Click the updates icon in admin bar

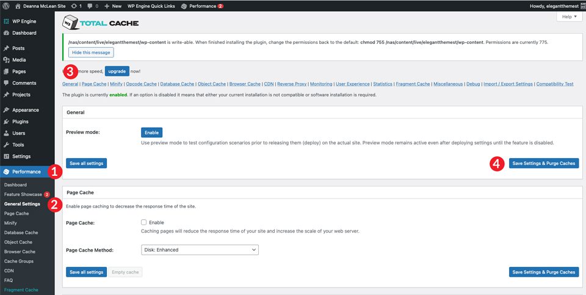pyautogui.click(x=74, y=5)
